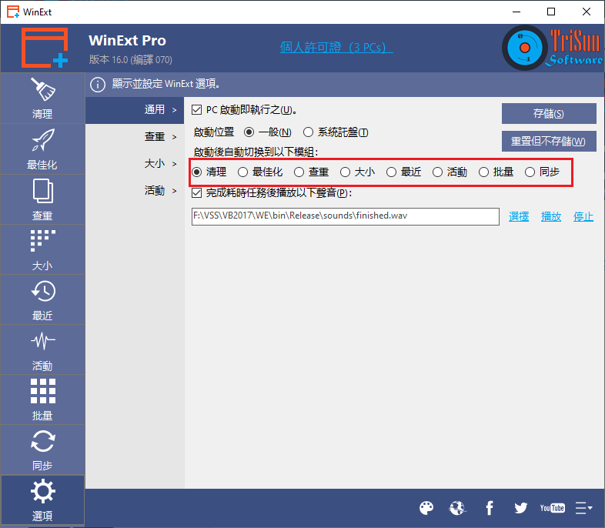Select 最佳化 startup module radio
The width and height of the screenshot is (605, 528).
click(x=242, y=172)
